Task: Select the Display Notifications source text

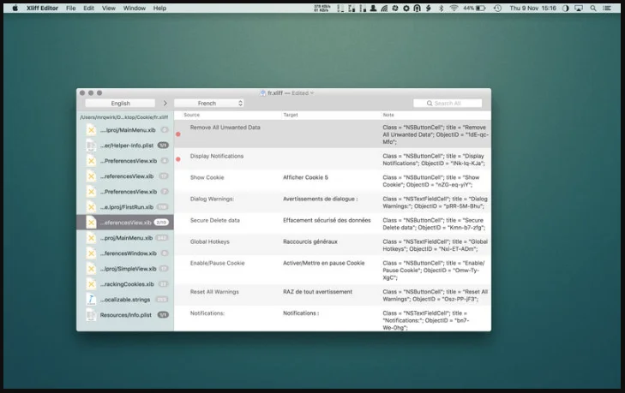Action: tap(216, 156)
